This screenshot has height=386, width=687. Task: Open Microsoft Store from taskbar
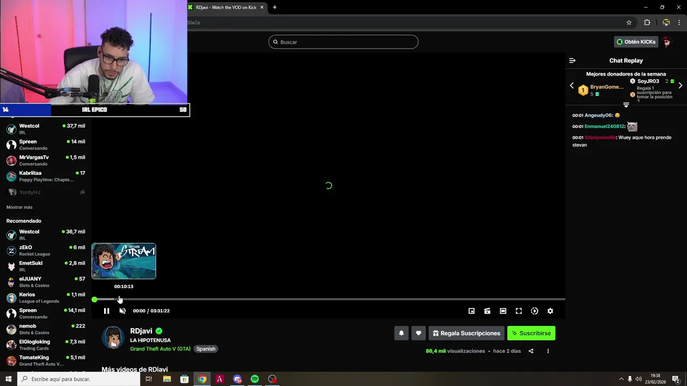pyautogui.click(x=184, y=379)
